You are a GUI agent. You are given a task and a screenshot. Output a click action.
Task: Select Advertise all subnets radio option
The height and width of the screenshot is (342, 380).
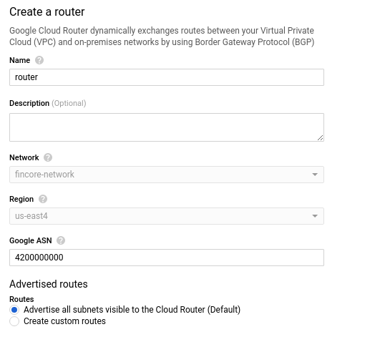point(14,310)
